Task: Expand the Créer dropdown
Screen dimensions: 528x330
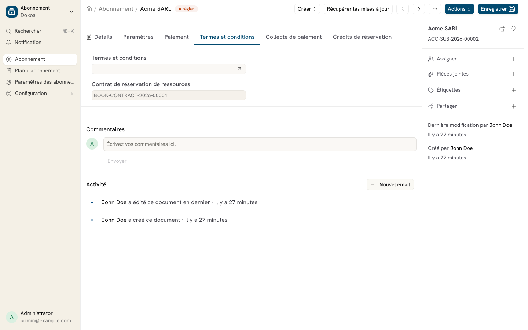Action: tap(307, 9)
